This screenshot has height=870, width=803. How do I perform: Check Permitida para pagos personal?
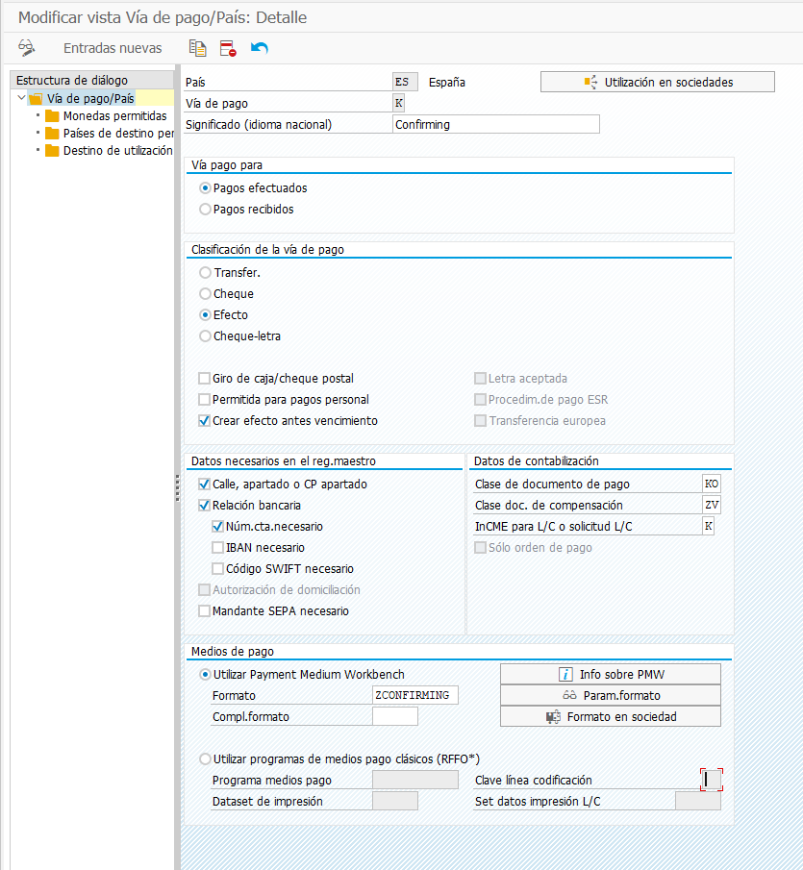click(x=204, y=400)
